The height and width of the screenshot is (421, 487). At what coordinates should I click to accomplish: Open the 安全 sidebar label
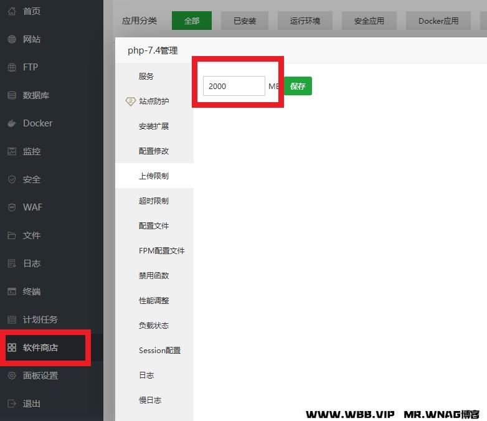(x=32, y=179)
